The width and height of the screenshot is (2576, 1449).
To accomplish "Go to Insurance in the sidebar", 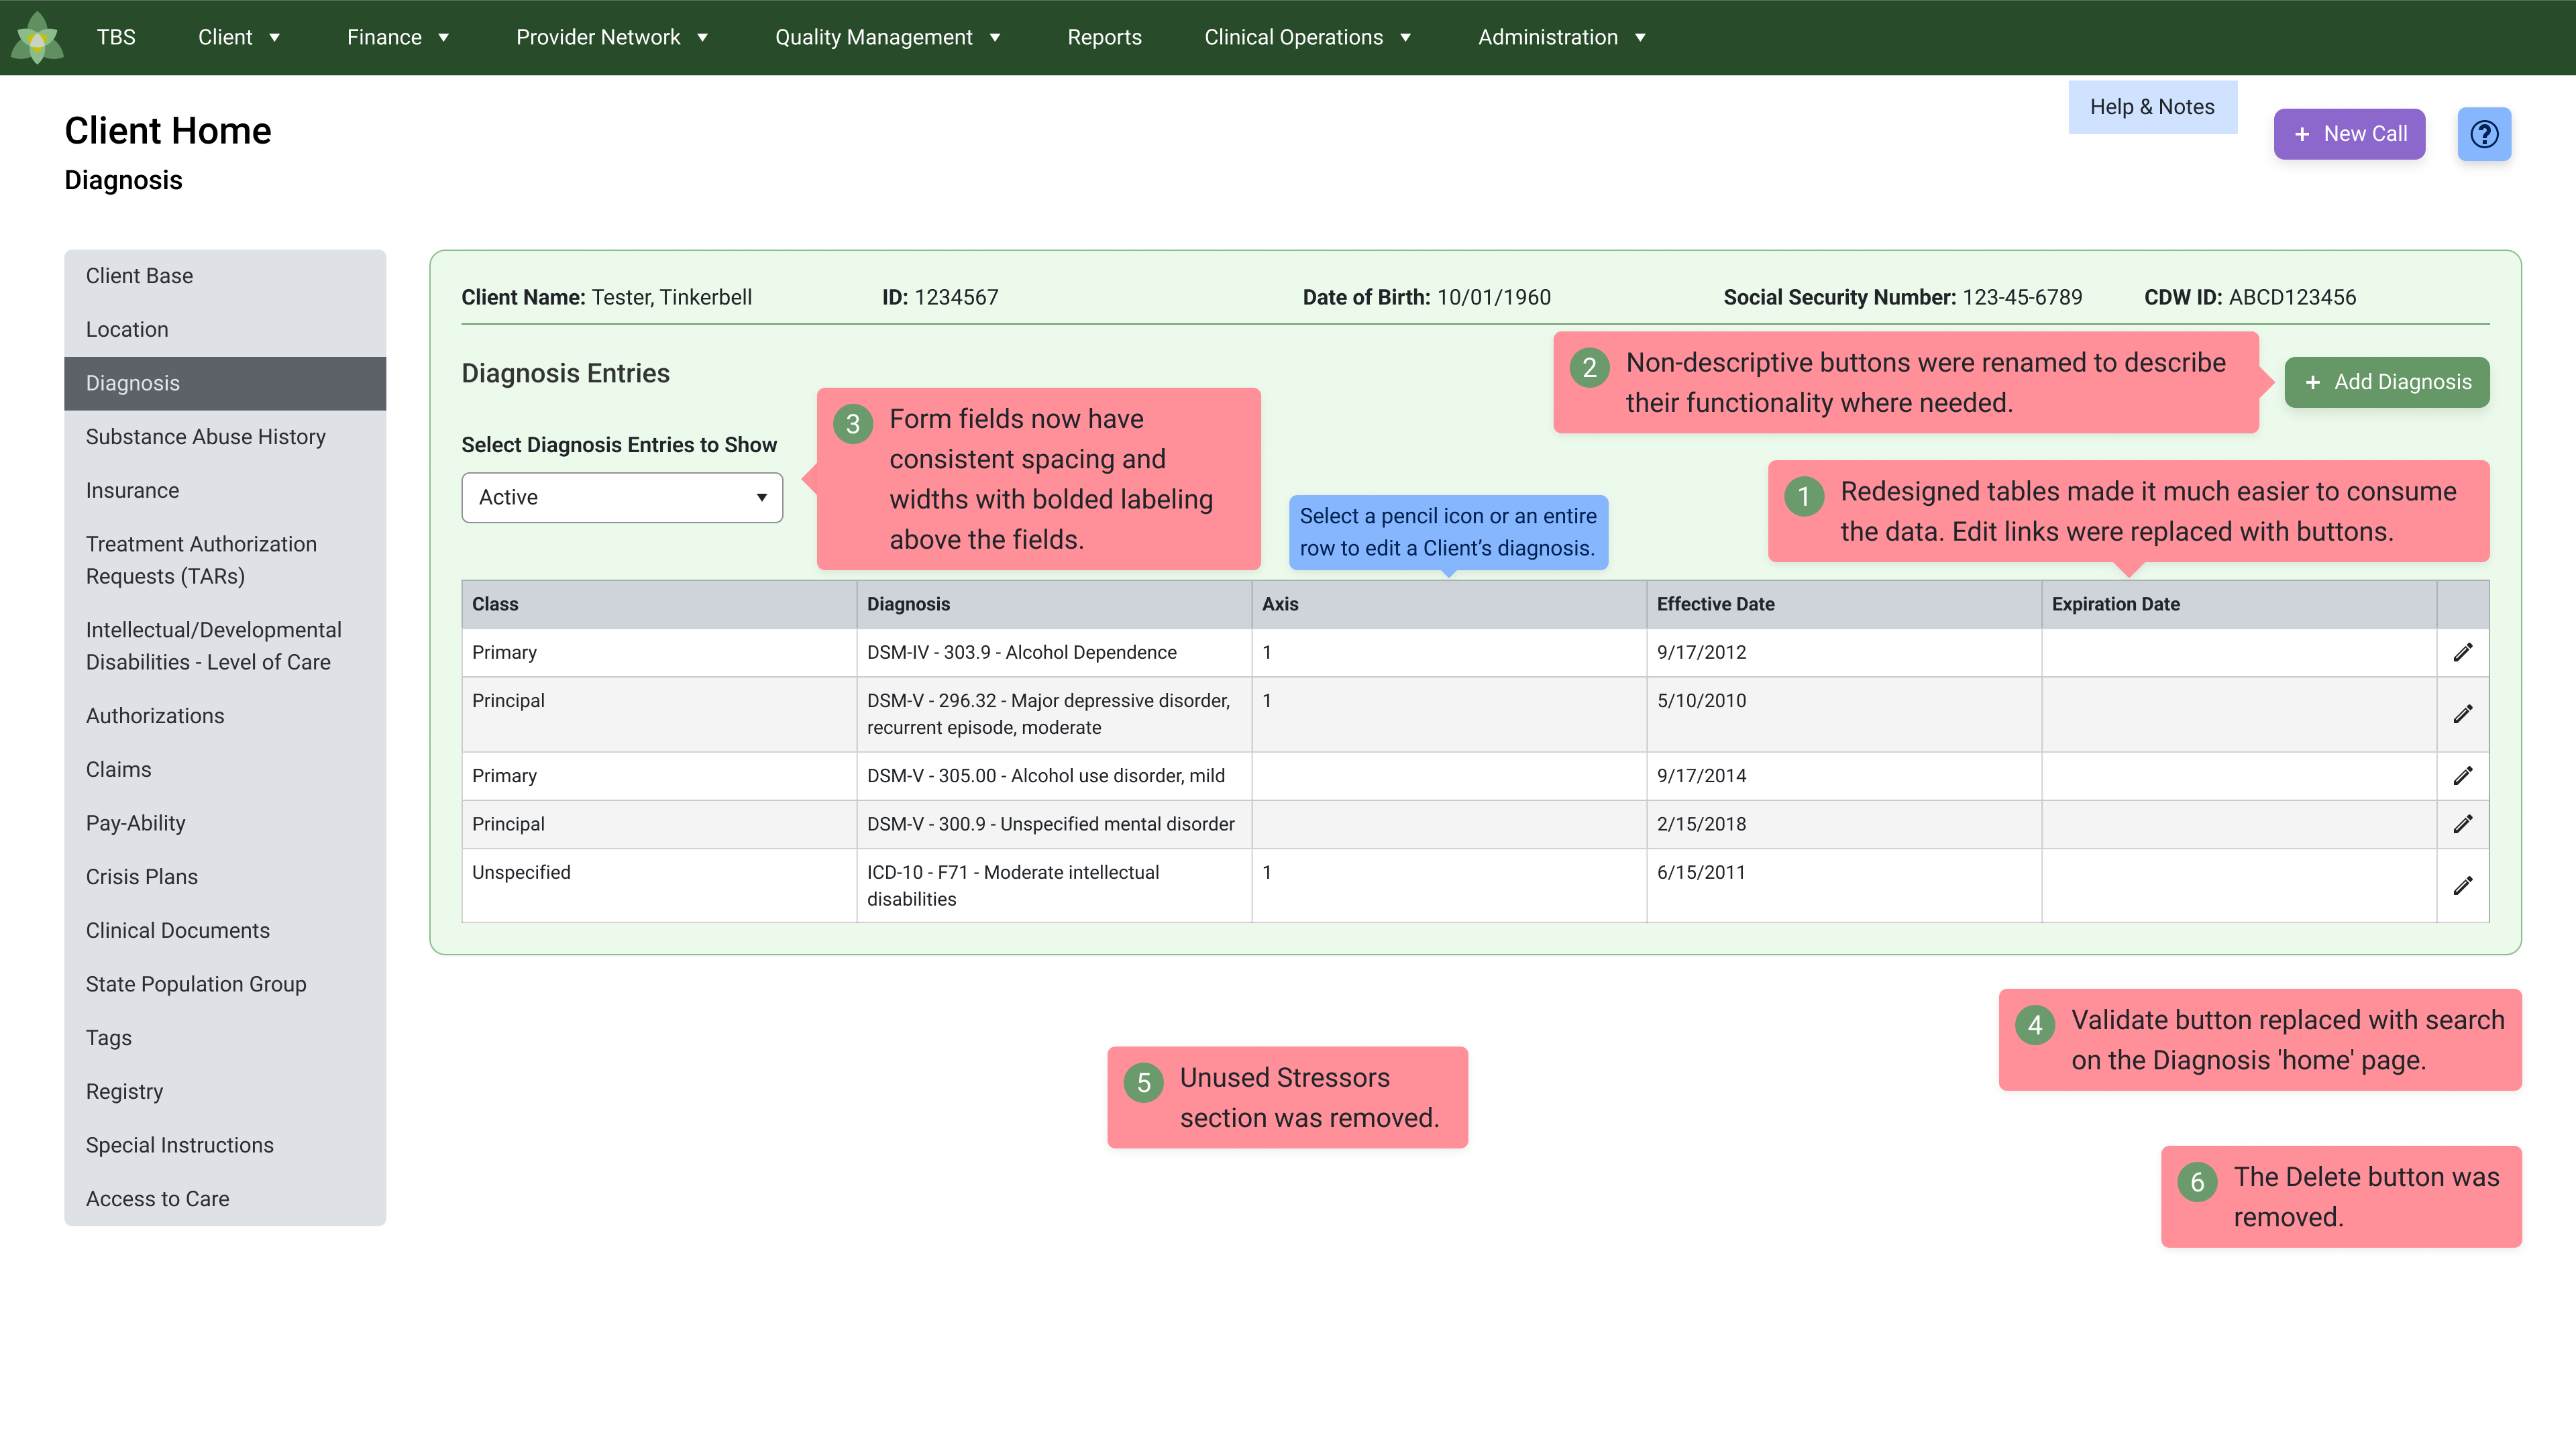I will [225, 491].
